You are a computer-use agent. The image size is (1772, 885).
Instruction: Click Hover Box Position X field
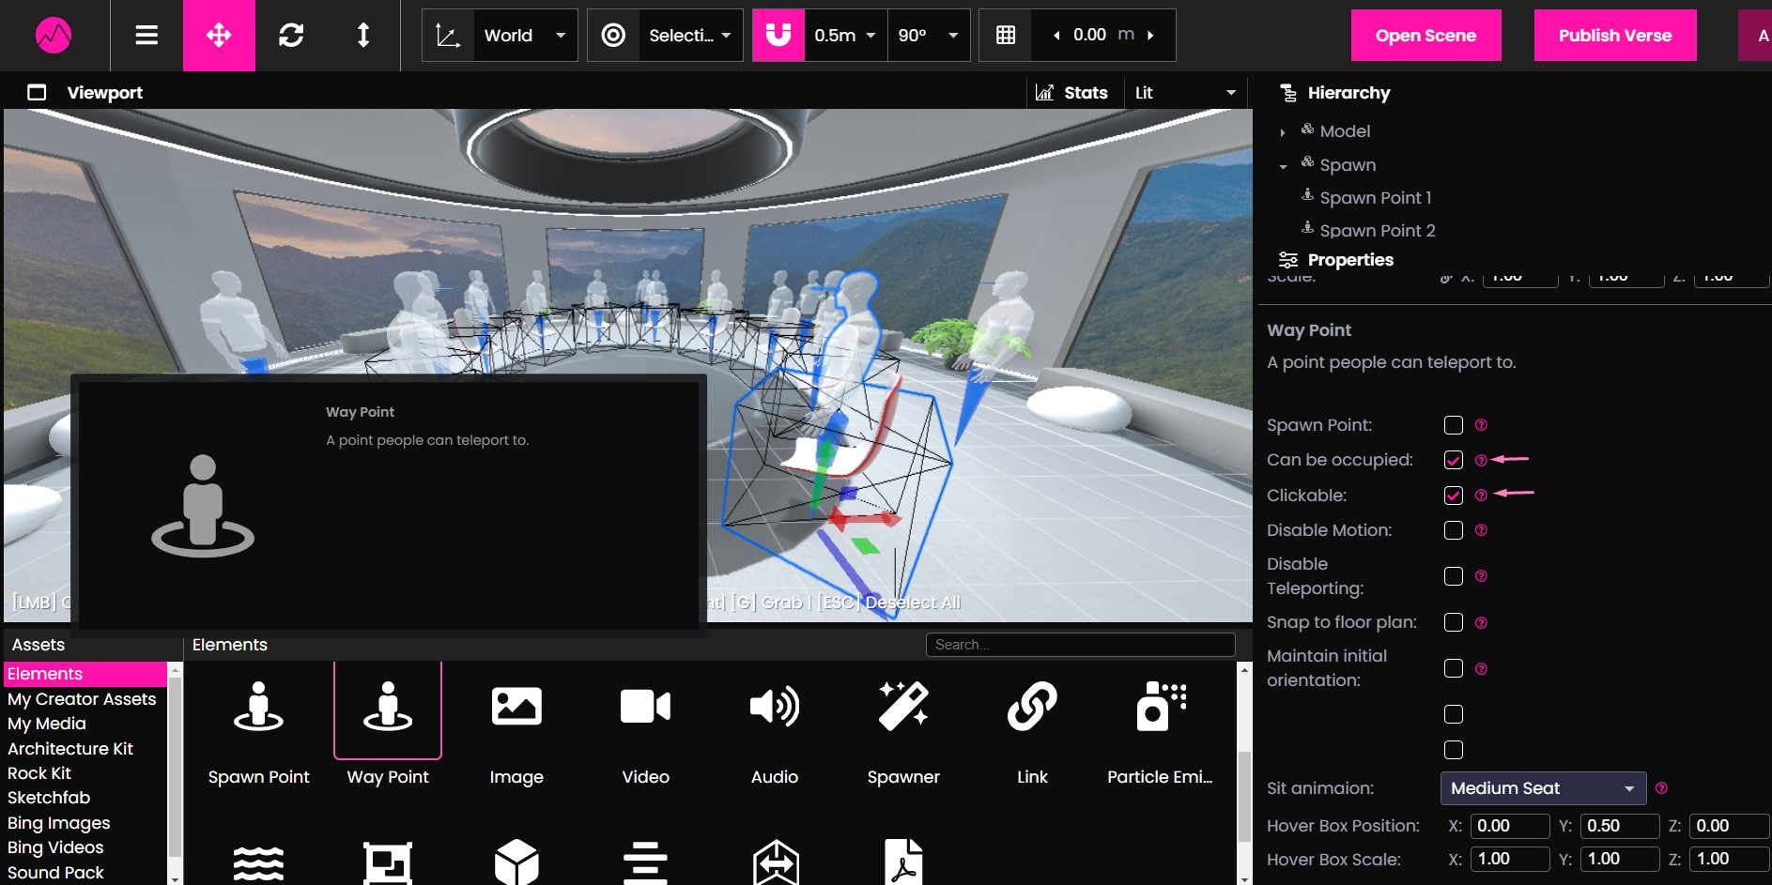[1510, 826]
